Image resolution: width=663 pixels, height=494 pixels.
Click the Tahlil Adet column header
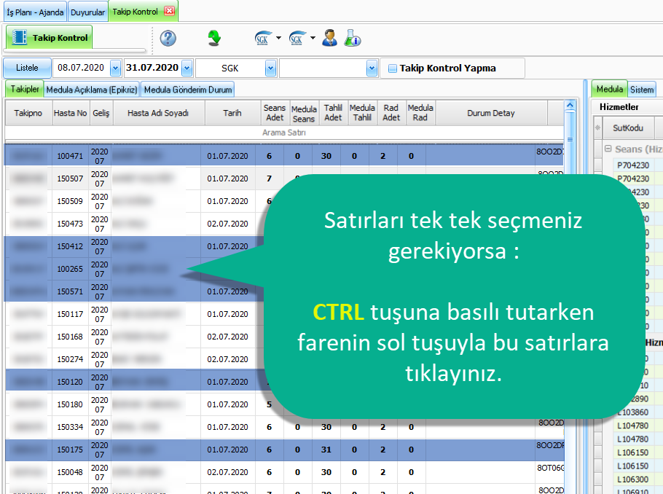tap(333, 113)
